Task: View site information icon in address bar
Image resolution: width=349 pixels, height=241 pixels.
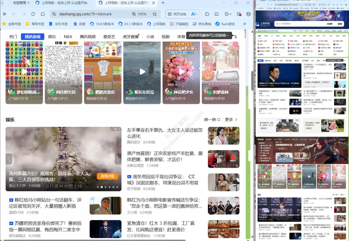Action: coord(54,14)
